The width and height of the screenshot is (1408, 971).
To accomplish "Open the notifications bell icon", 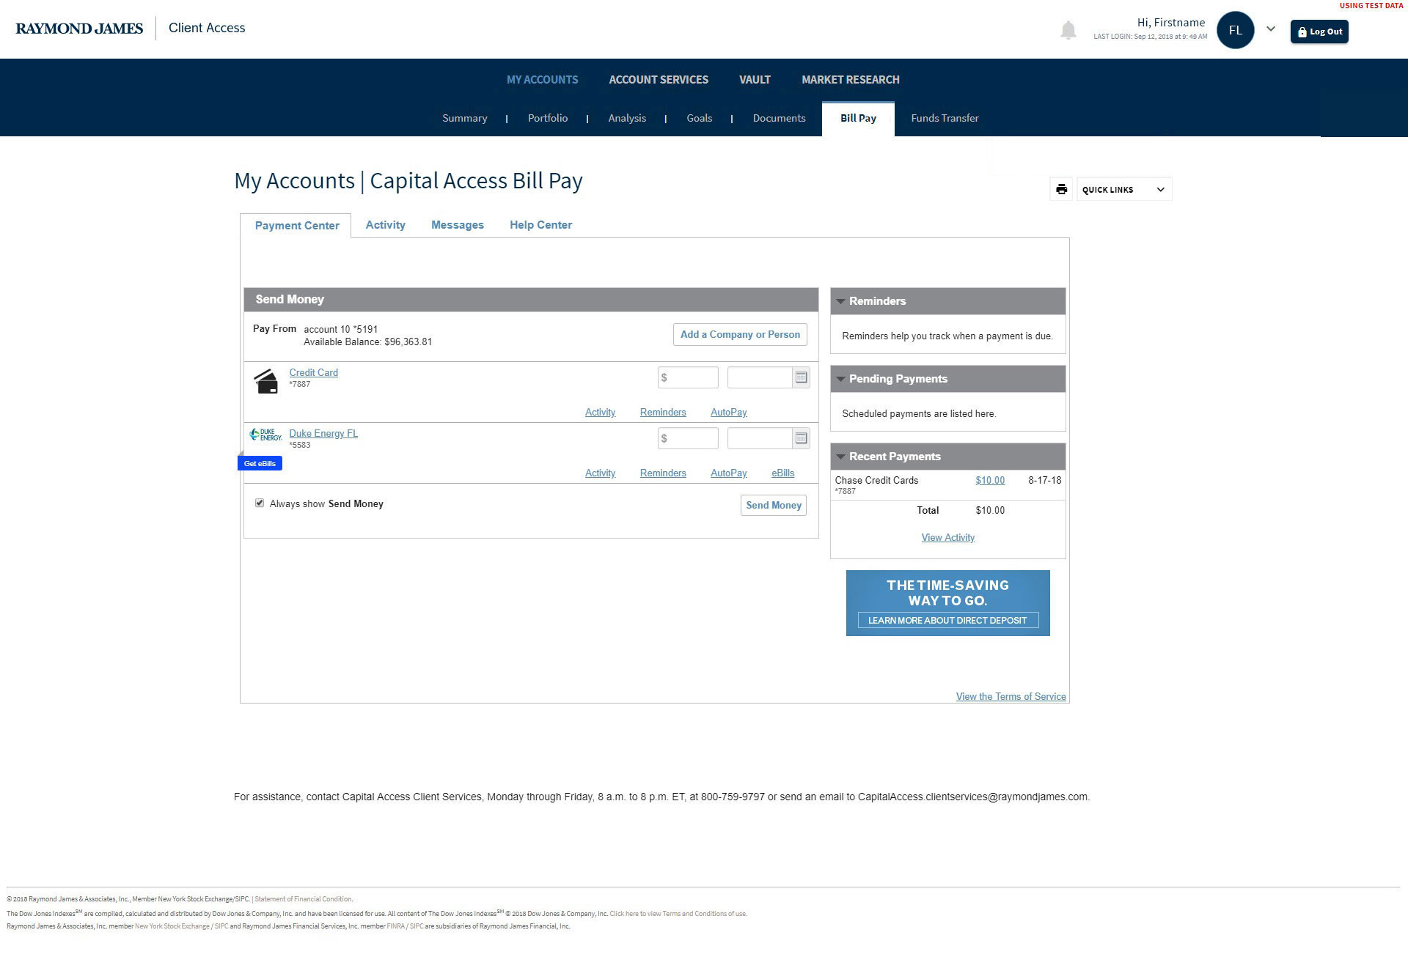I will coord(1068,30).
